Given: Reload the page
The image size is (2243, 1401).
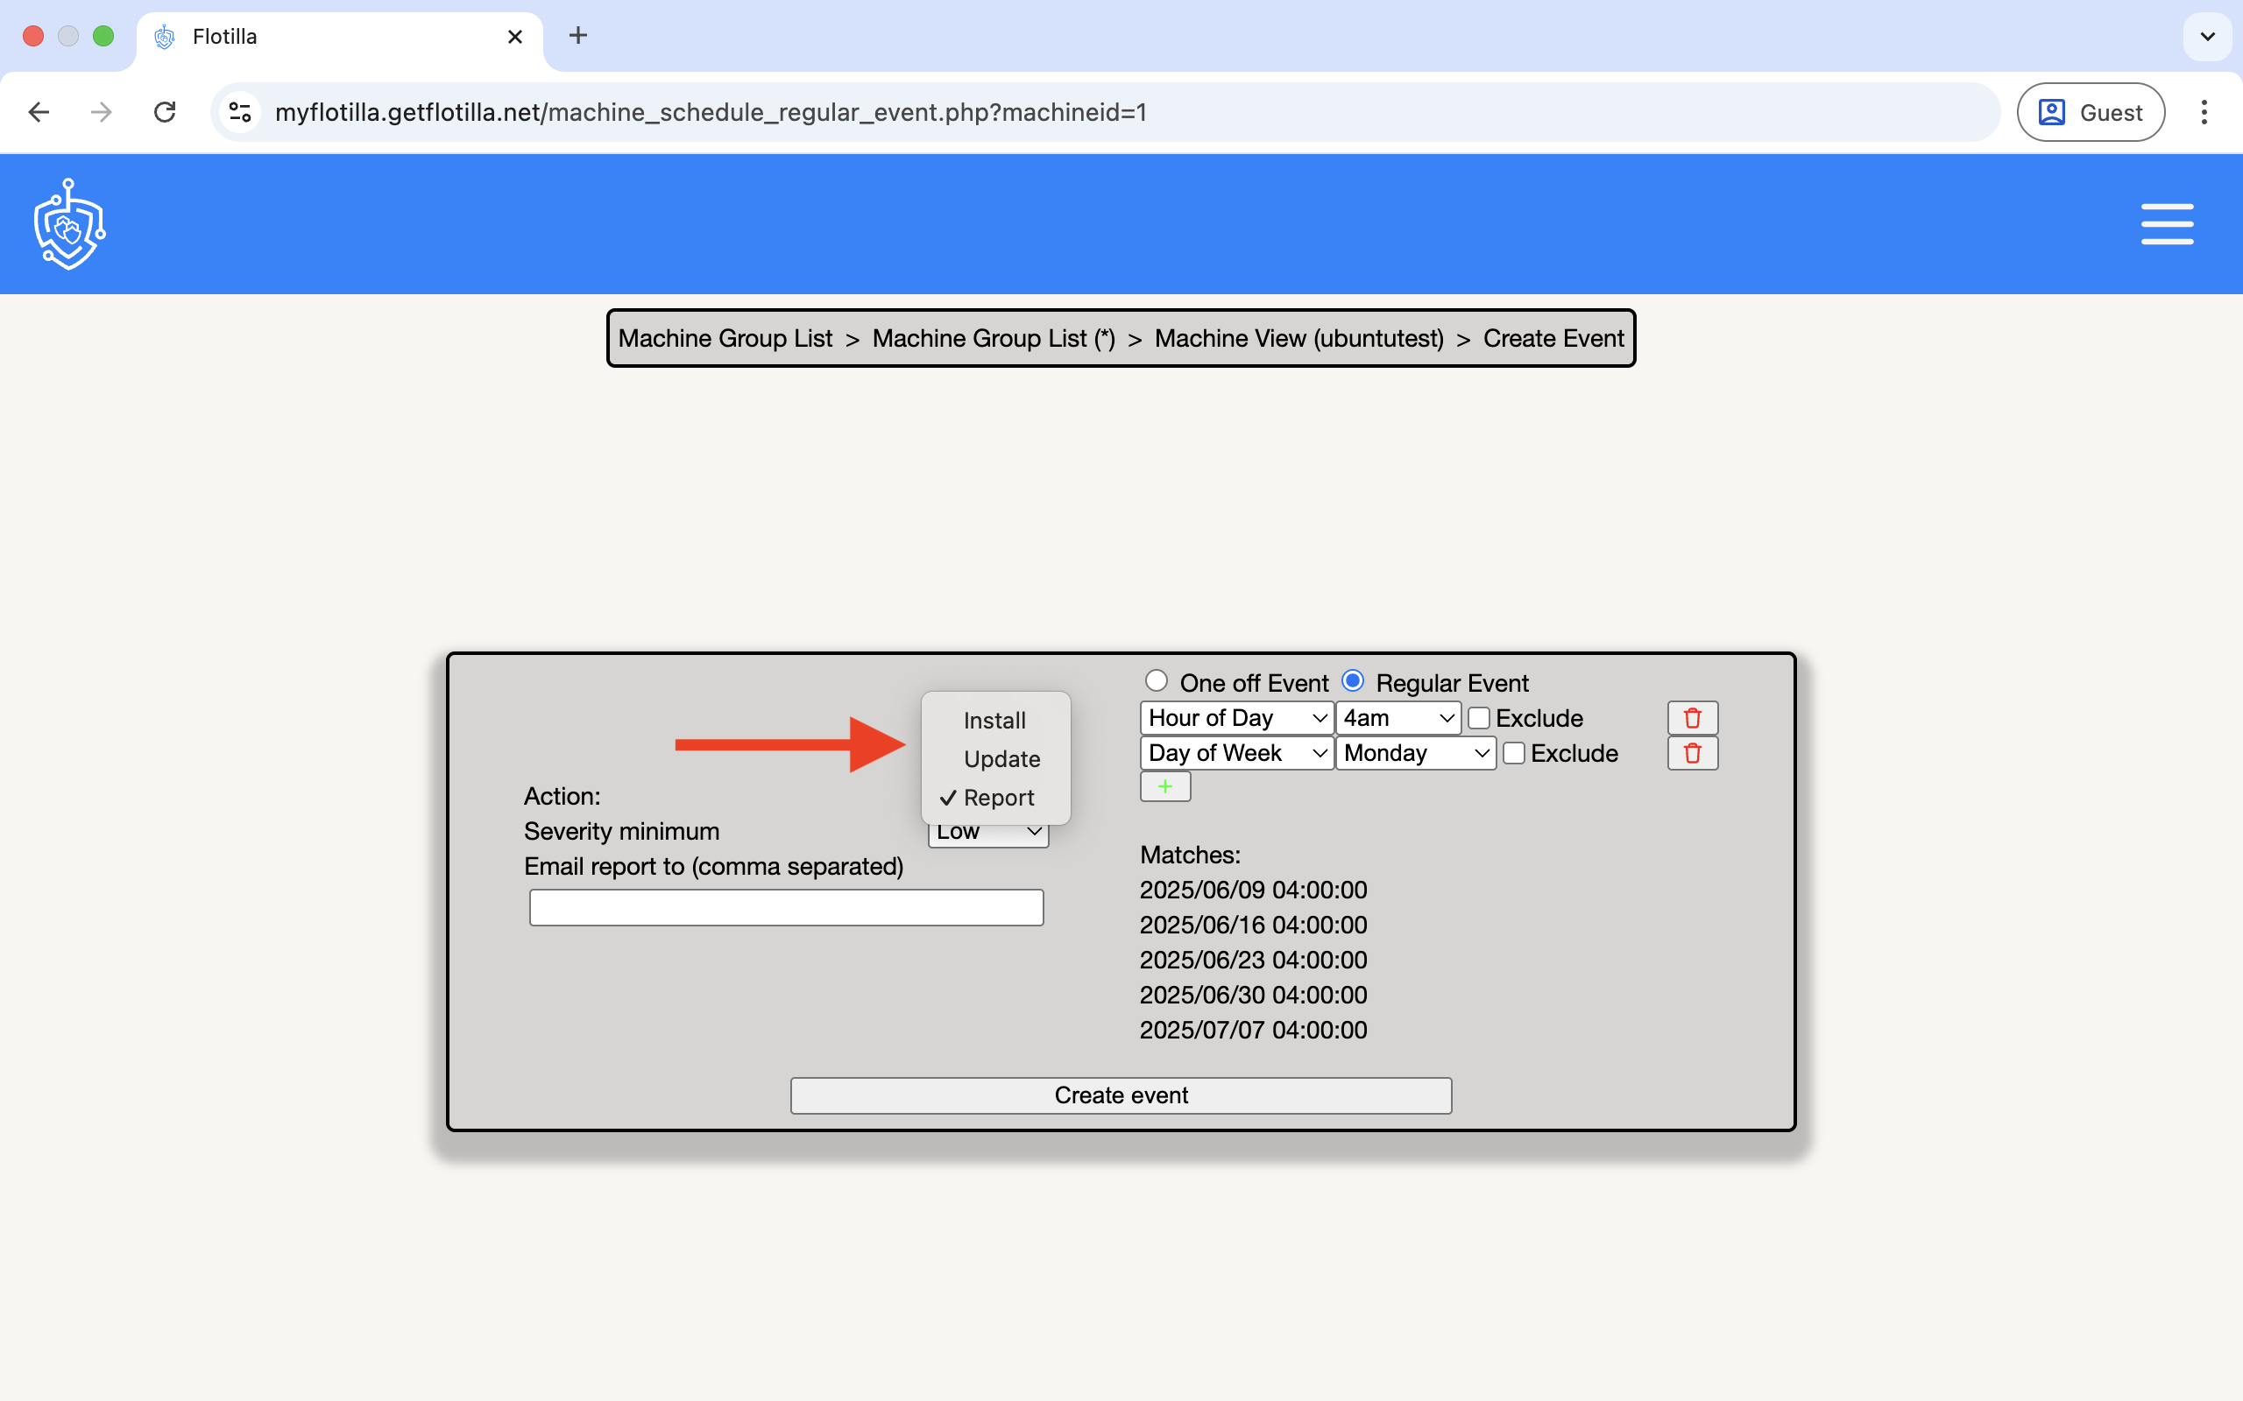Looking at the screenshot, I should 165,112.
